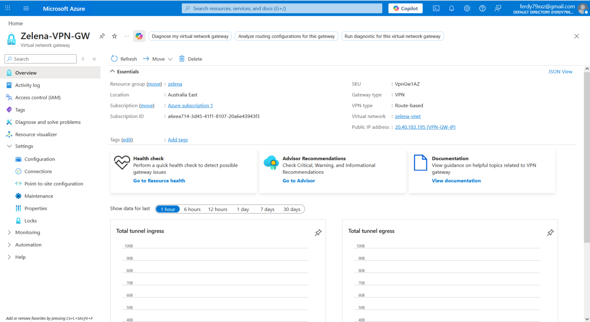Select the 7 days time range
590x322 pixels.
tap(267, 209)
